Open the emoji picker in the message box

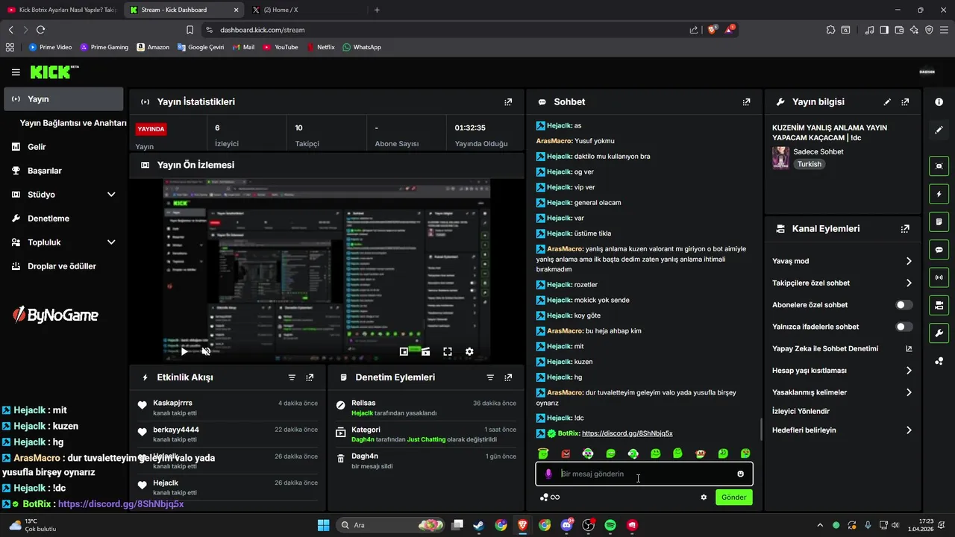740,474
